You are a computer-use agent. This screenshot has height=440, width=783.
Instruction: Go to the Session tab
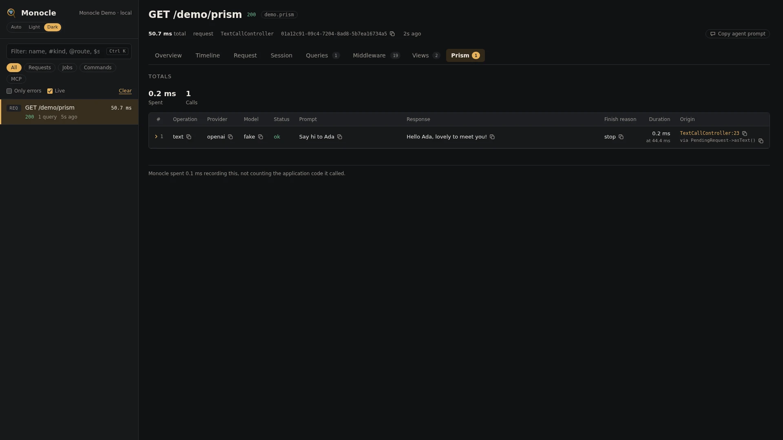(281, 55)
